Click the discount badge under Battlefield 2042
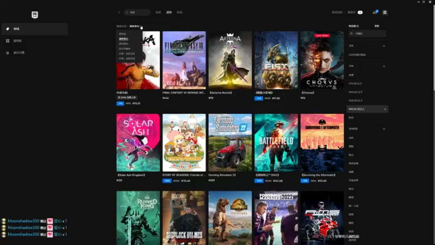 pos(259,181)
